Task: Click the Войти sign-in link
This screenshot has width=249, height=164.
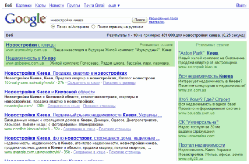Action: click(x=241, y=5)
